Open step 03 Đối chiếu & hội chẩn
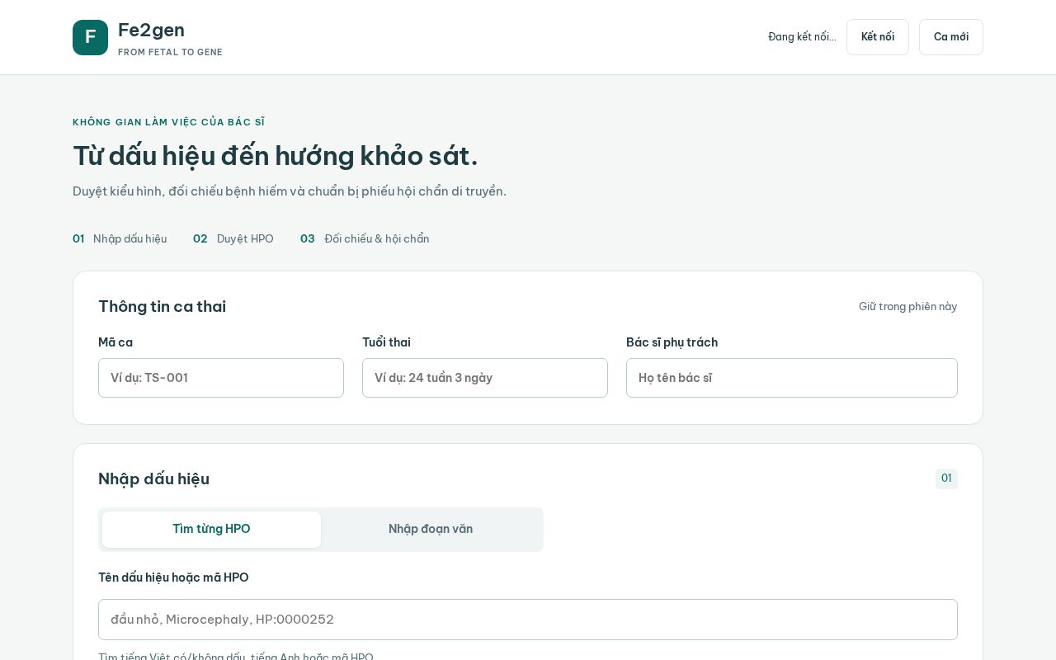Screen dimensions: 1056x660 click(365, 238)
